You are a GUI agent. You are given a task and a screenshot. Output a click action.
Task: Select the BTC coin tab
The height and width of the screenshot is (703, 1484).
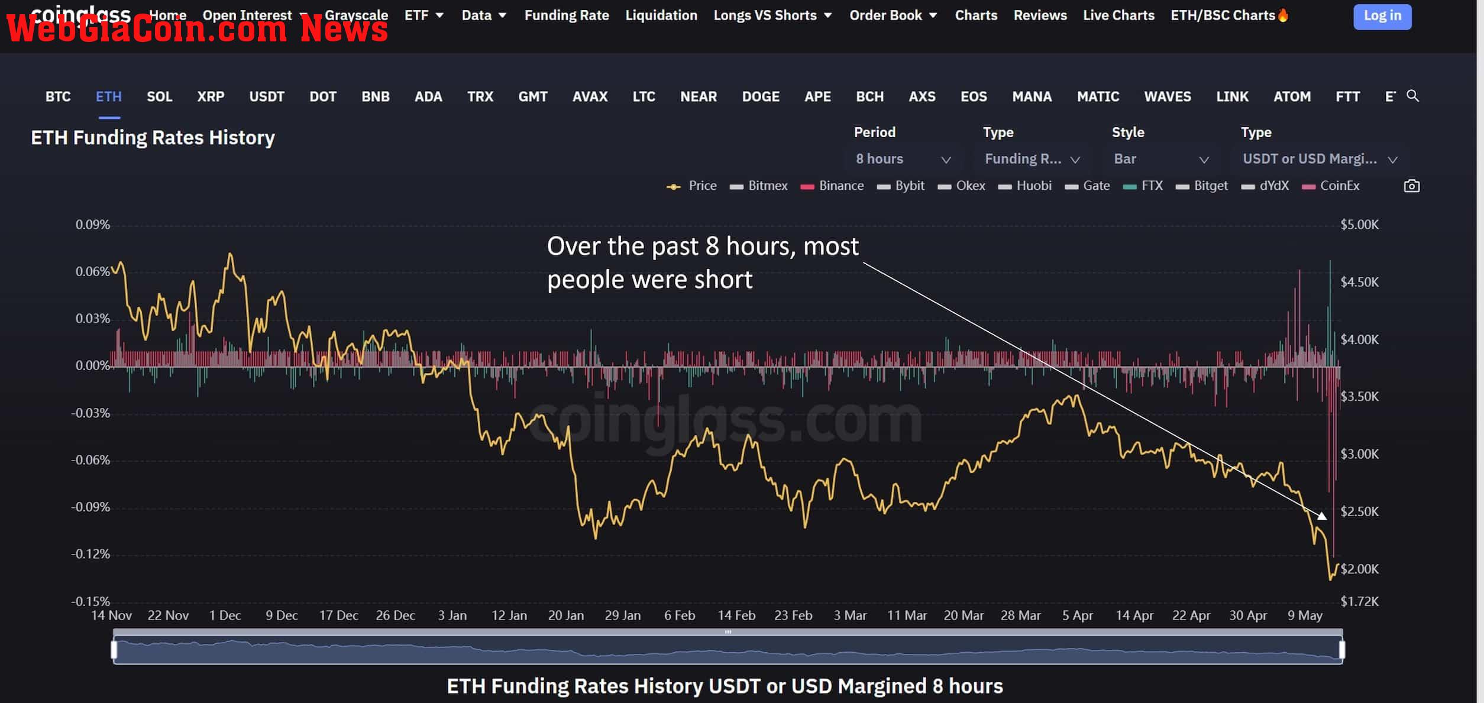click(58, 96)
